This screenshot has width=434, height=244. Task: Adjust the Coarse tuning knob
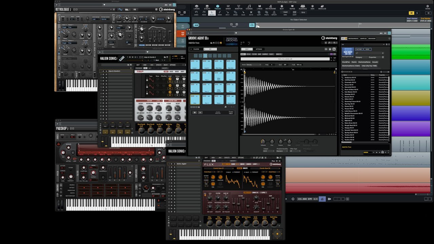tap(280, 141)
